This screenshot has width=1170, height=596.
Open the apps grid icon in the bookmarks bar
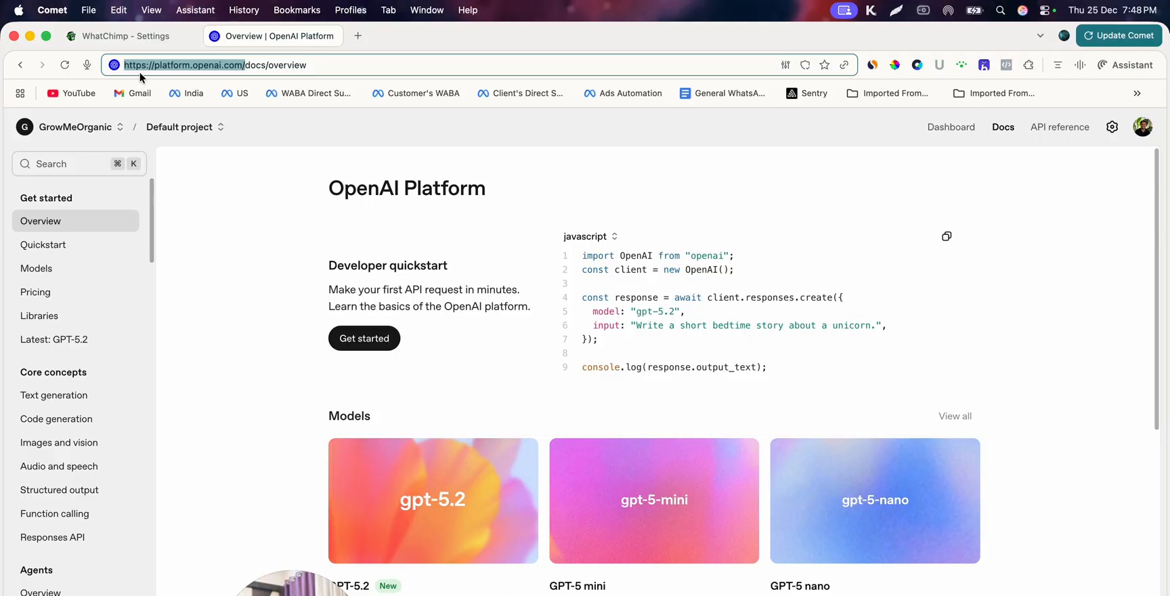click(20, 93)
